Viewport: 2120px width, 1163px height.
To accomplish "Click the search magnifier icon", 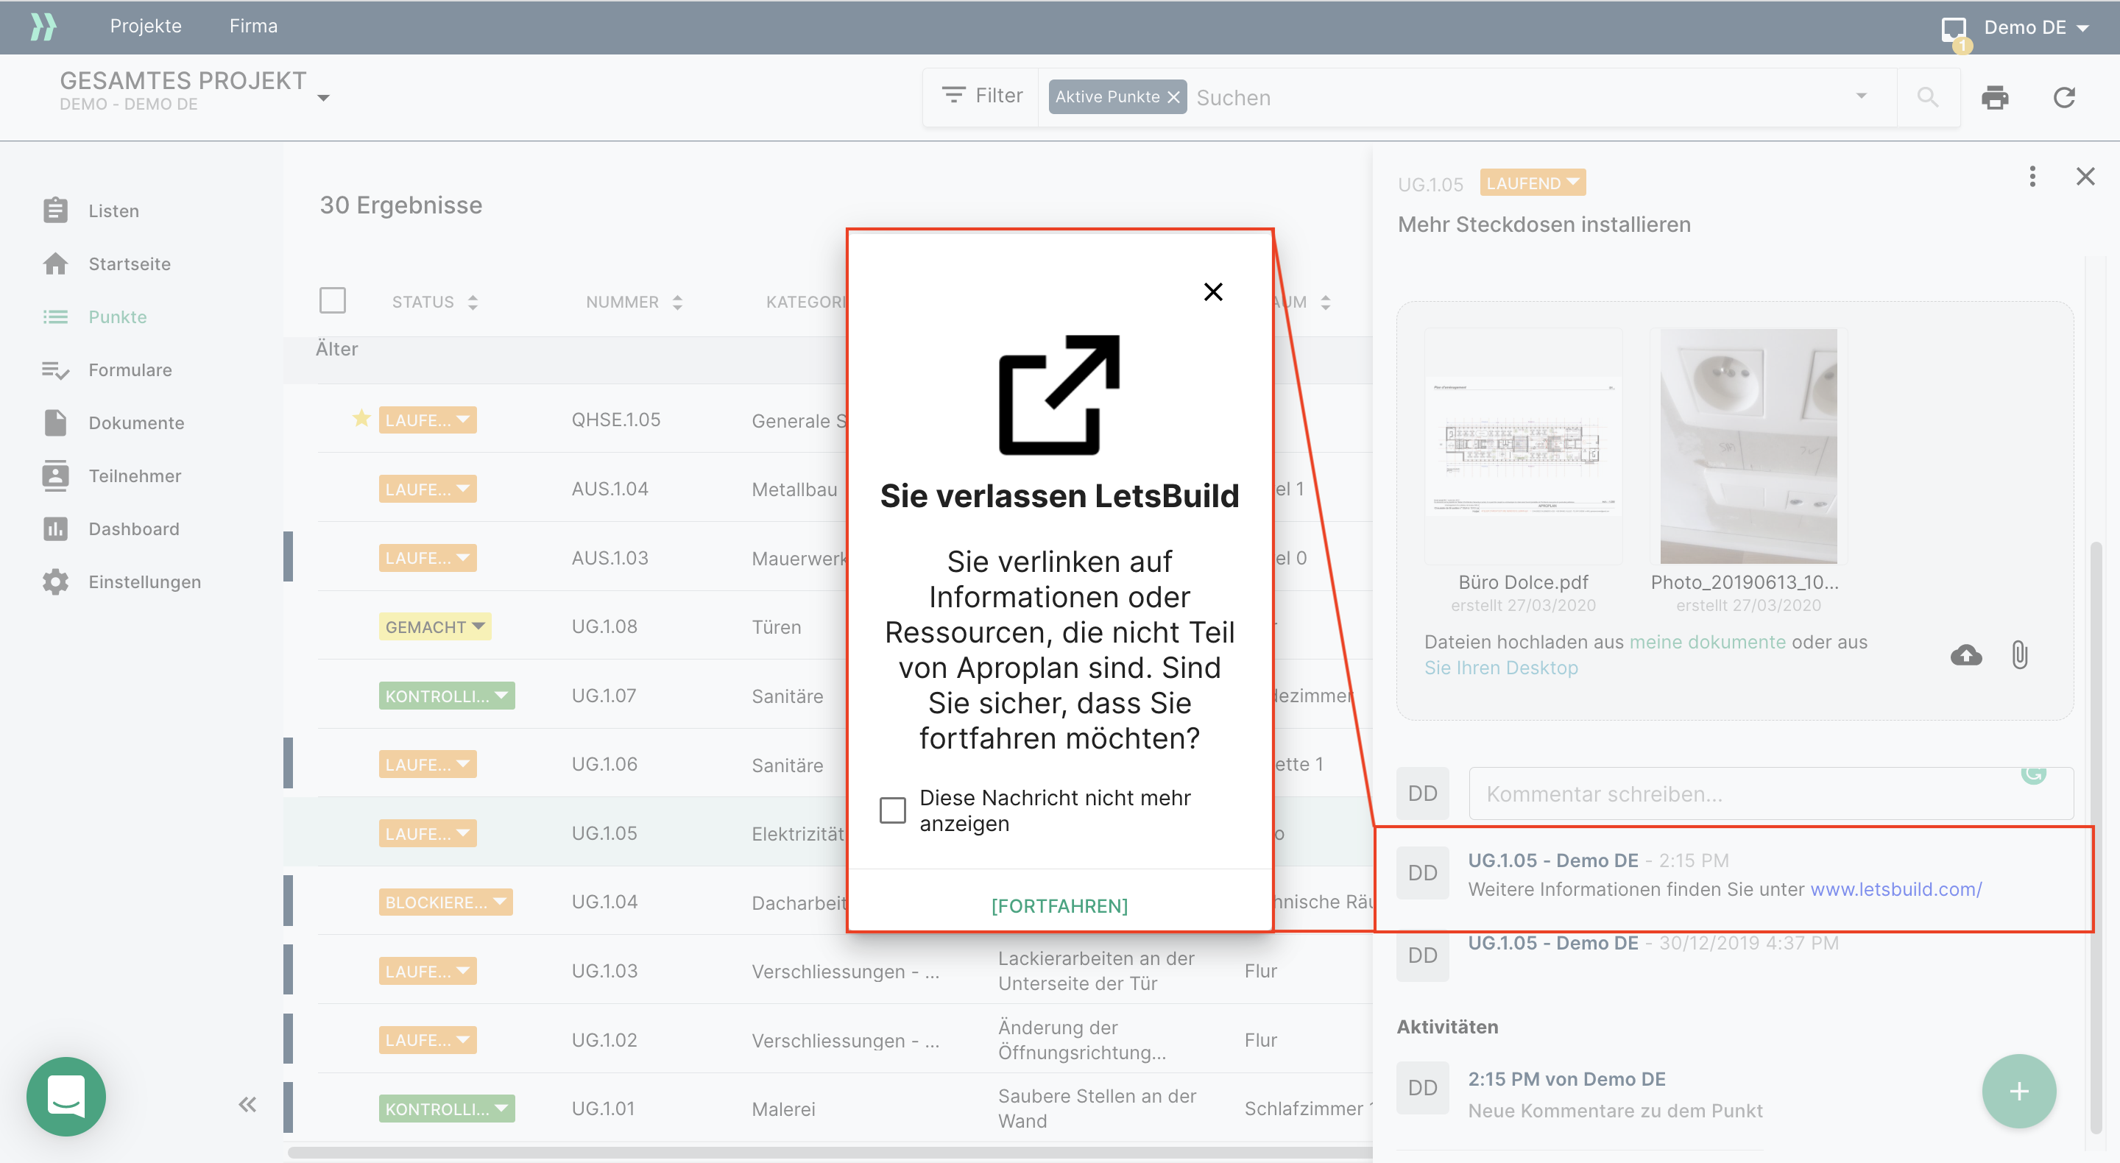I will point(1927,97).
